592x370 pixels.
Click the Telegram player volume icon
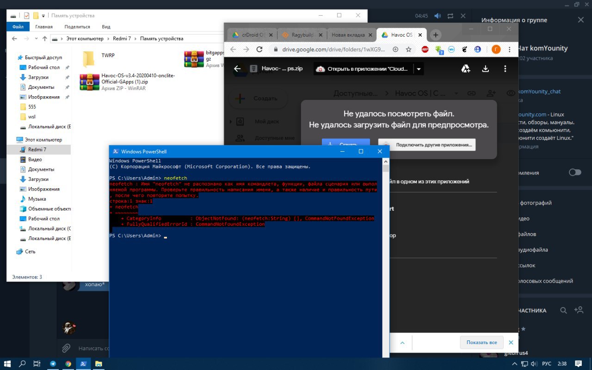[438, 16]
